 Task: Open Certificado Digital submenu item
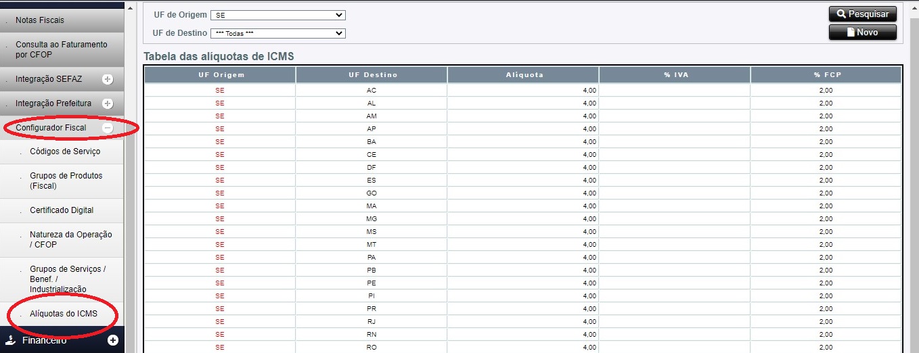point(62,210)
